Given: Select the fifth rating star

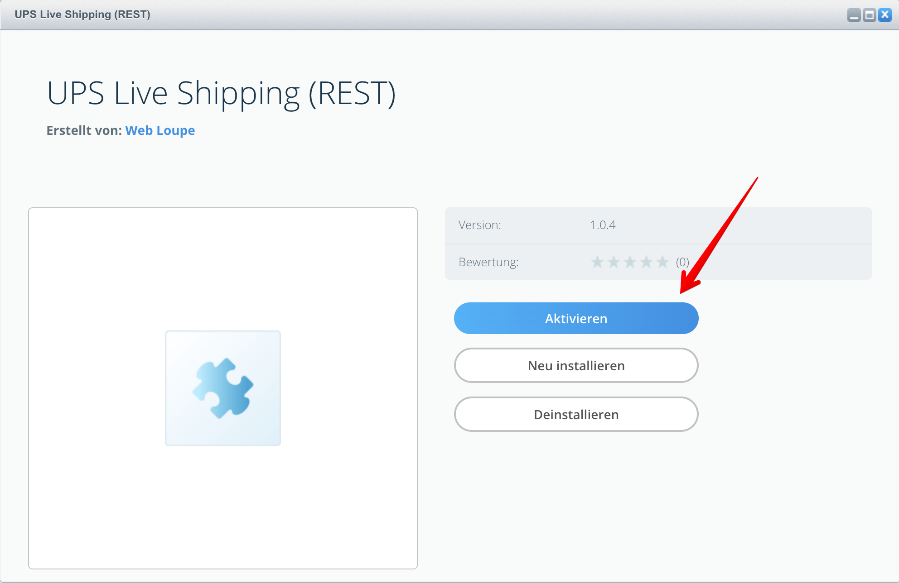Looking at the screenshot, I should [662, 262].
